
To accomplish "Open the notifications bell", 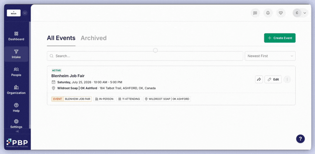I will [268, 13].
